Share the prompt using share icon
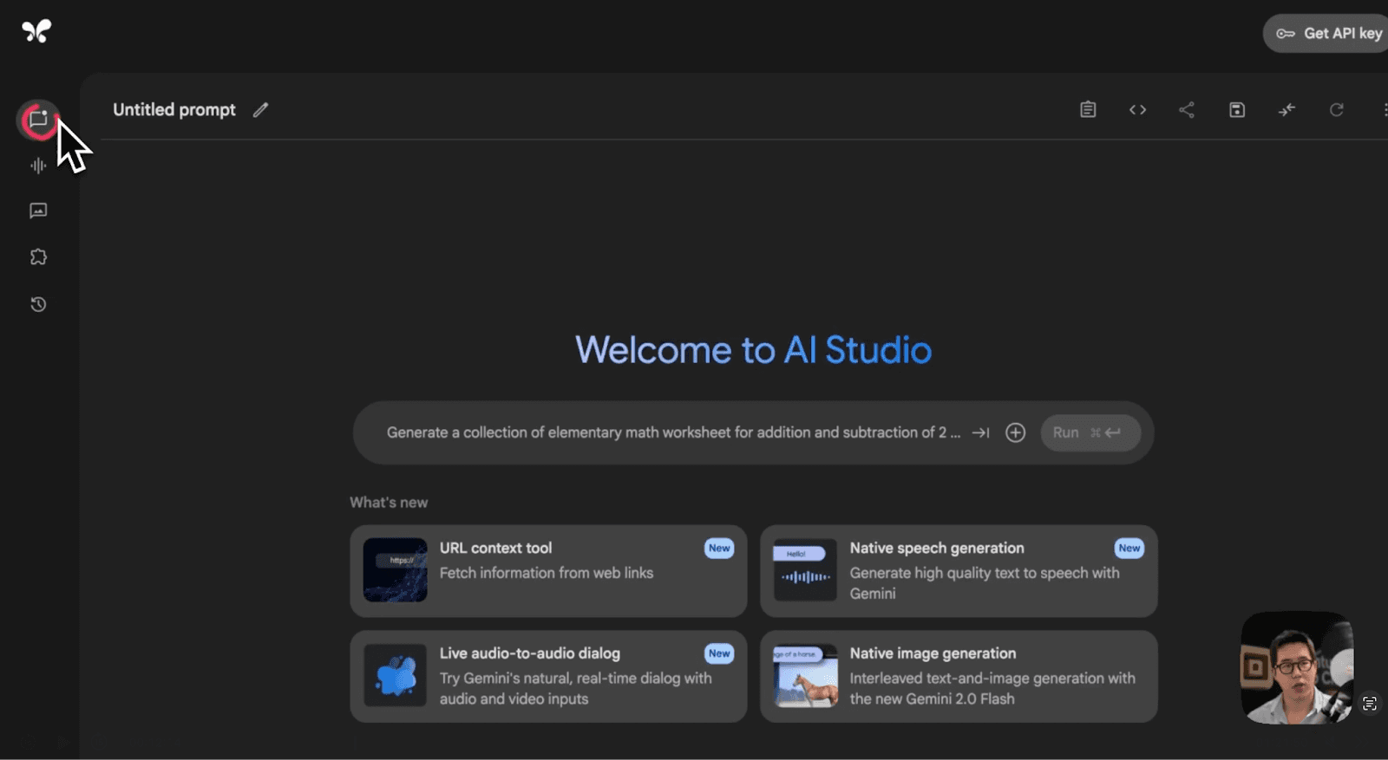1388x760 pixels. click(1187, 109)
